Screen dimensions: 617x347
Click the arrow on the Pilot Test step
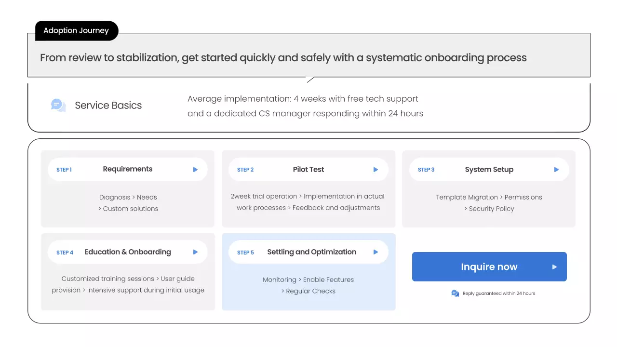point(376,170)
